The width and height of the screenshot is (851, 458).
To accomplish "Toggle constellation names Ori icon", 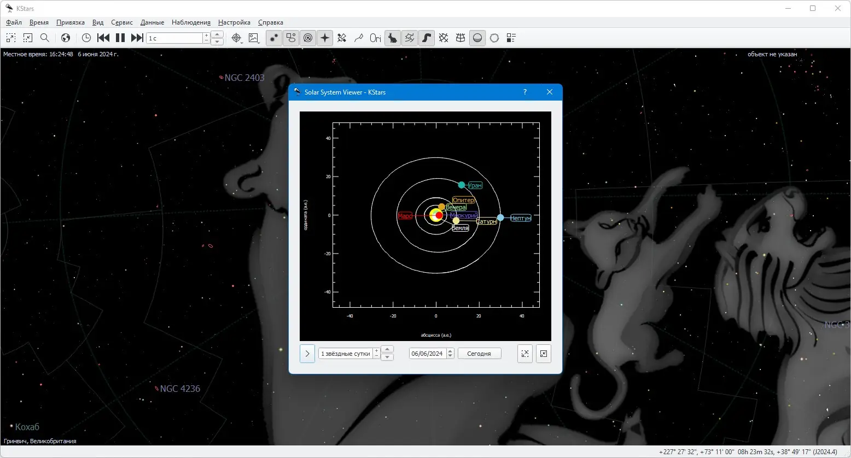I will [x=375, y=38].
